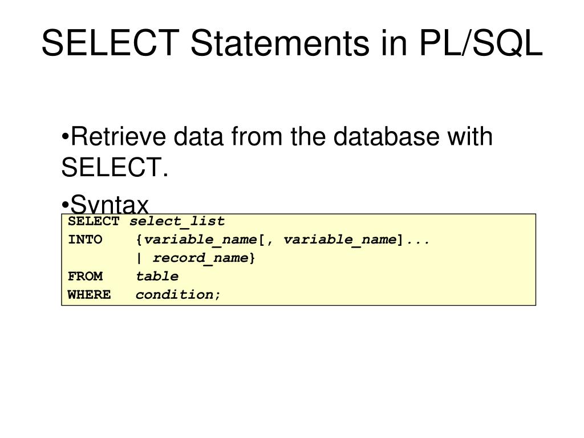Click the 'Syntax' bullet text
The width and height of the screenshot is (584, 438).
tap(108, 205)
